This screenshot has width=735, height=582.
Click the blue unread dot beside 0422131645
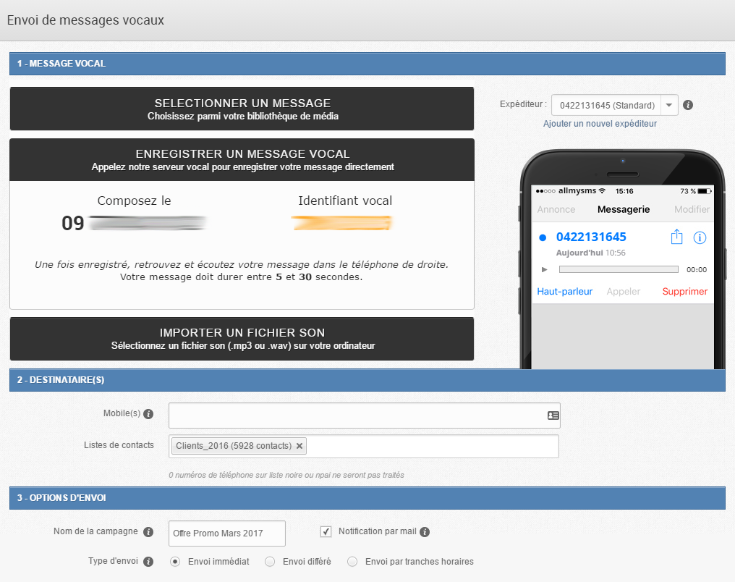tap(543, 237)
